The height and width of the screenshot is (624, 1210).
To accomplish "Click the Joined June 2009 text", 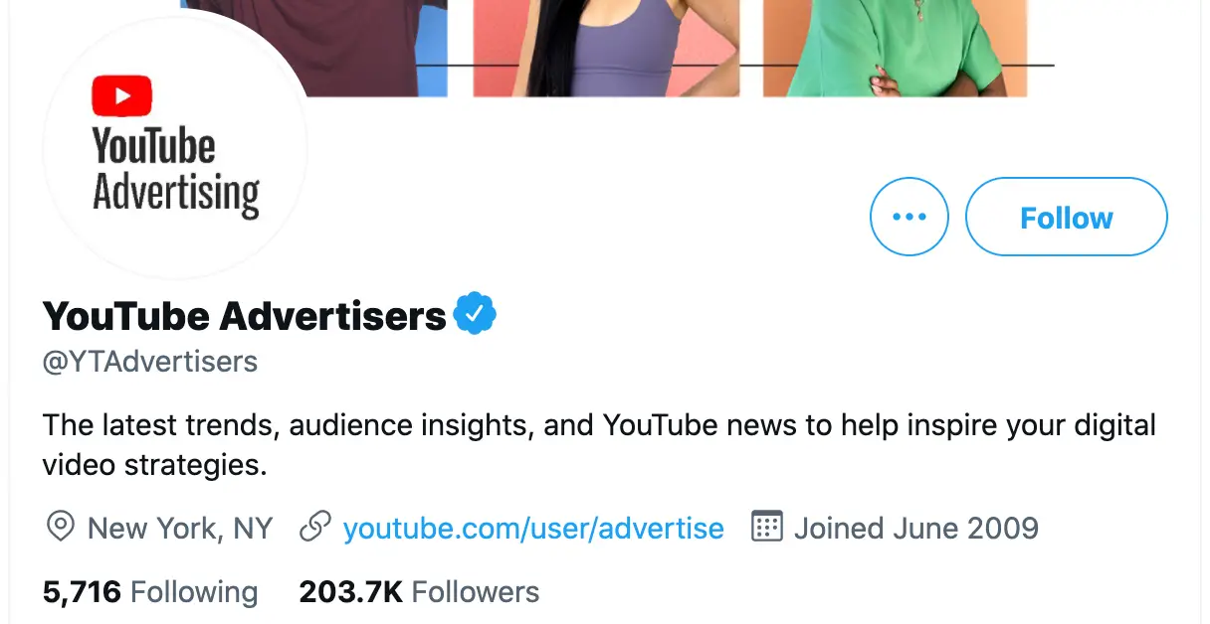I will tap(915, 528).
